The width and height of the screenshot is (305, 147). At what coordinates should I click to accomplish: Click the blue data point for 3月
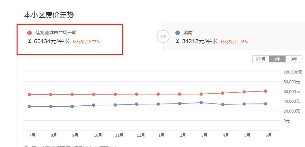[x=201, y=103]
